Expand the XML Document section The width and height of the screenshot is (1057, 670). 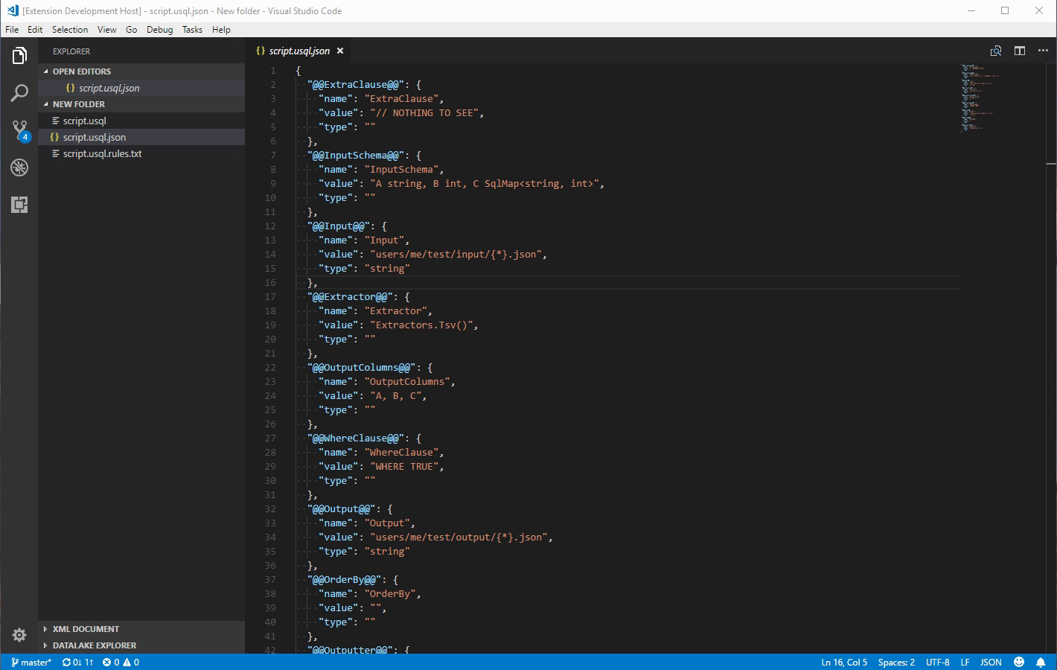(141, 629)
